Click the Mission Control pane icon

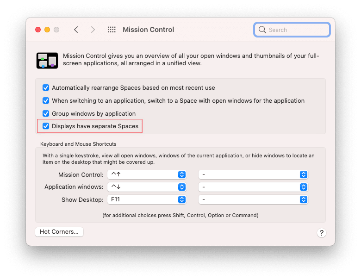pos(47,61)
